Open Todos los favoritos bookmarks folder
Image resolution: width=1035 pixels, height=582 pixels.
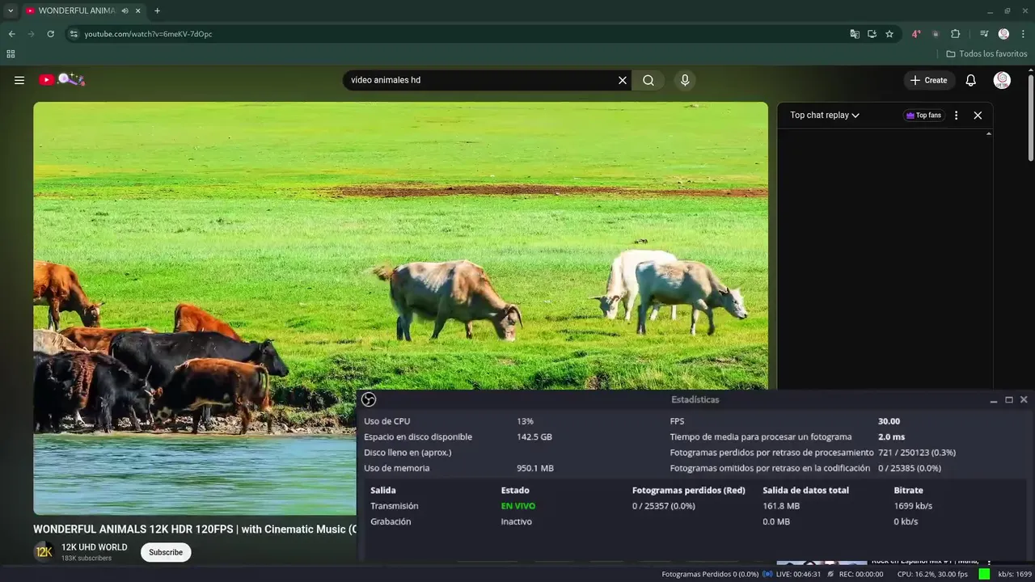tap(986, 54)
